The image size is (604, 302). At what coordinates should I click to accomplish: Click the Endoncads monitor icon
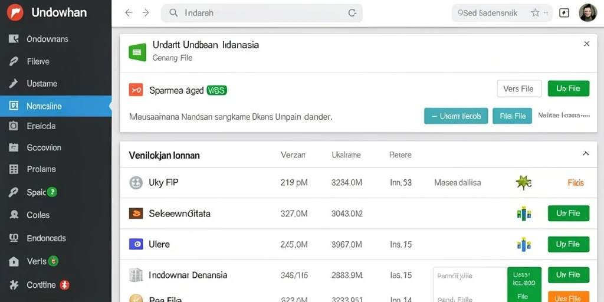click(14, 238)
